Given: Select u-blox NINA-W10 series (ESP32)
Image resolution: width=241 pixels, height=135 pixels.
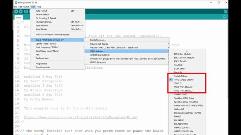Looking at the screenshot, I should (x=187, y=105).
